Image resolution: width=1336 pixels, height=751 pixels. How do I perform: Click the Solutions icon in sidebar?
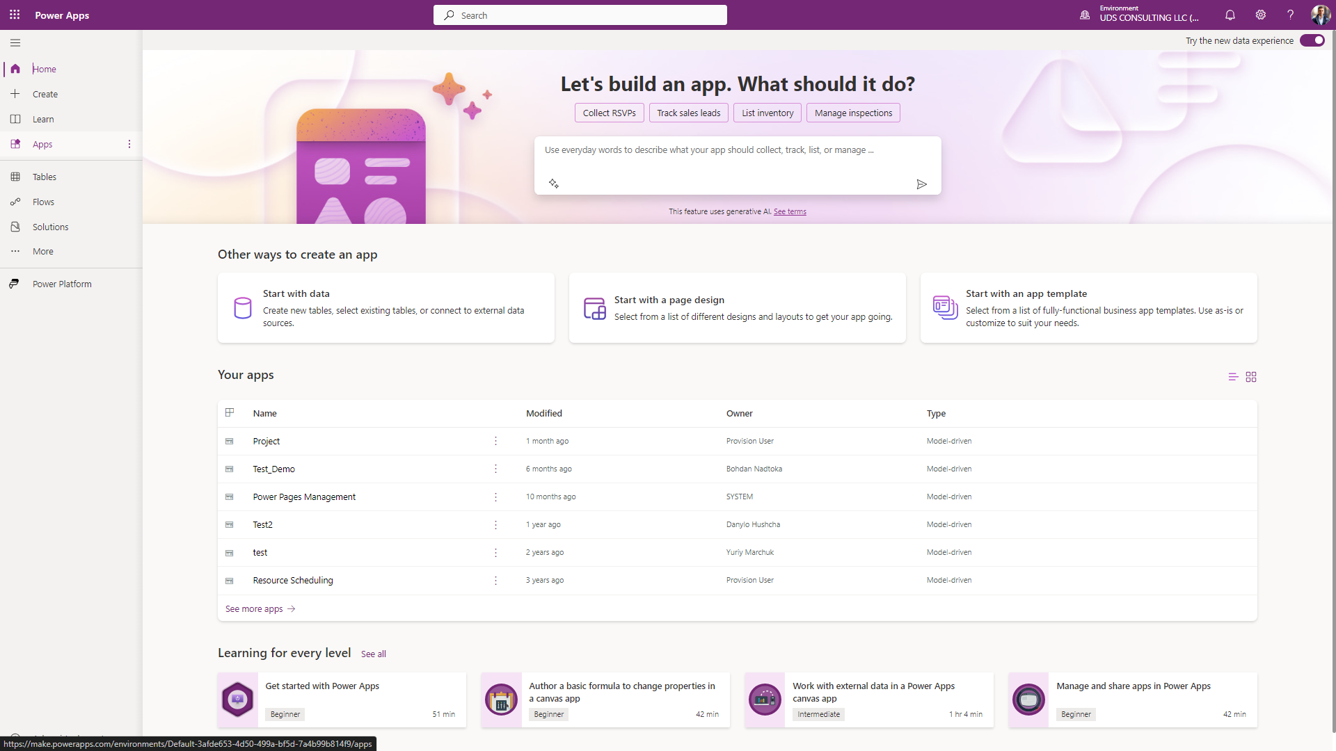(x=15, y=227)
